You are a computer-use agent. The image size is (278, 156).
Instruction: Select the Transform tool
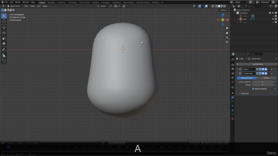pyautogui.click(x=4, y=44)
